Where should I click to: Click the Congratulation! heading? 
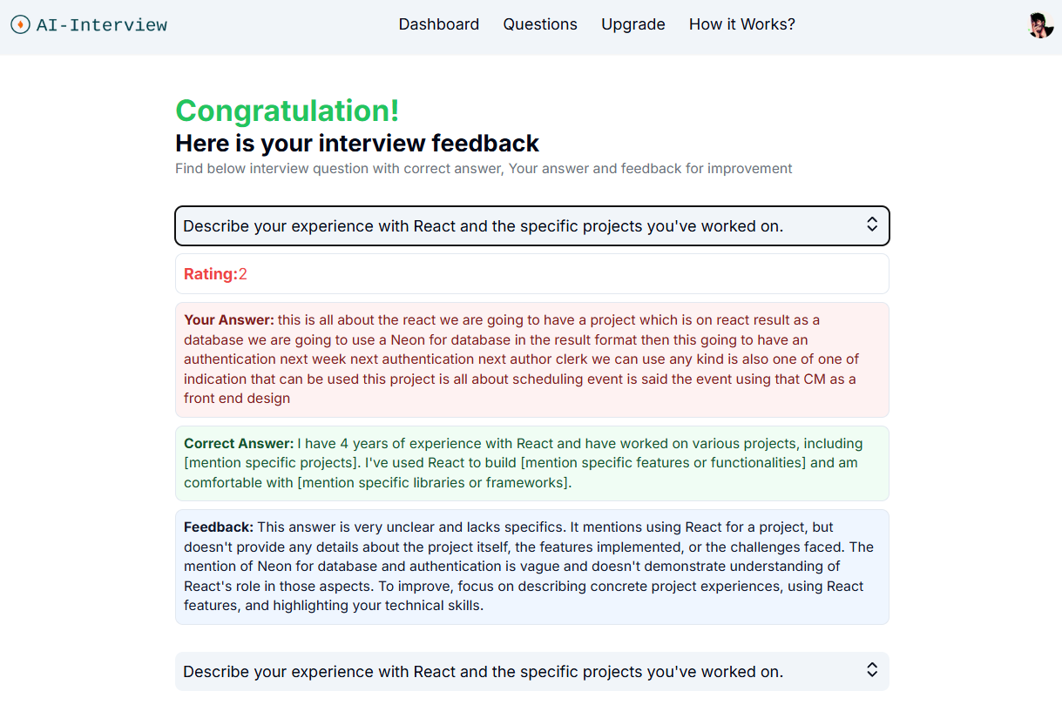[287, 111]
